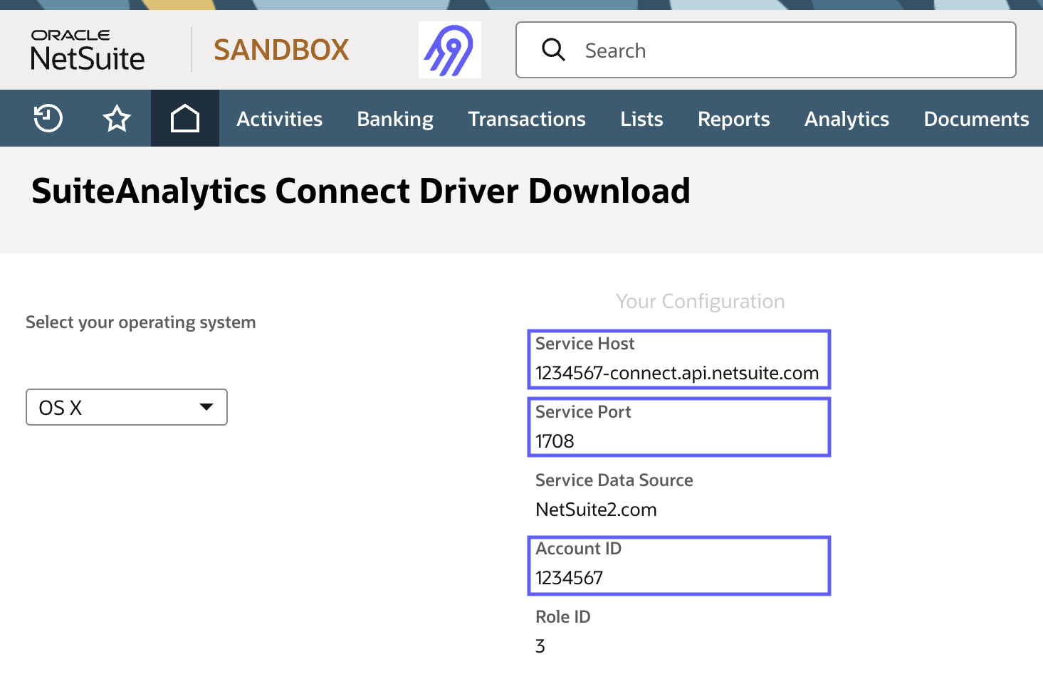Open the Activities menu

279,118
